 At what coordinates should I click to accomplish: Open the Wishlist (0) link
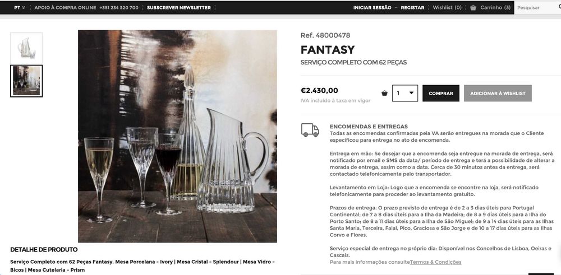447,7
